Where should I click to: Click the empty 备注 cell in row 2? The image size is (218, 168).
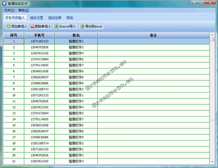coord(153,47)
